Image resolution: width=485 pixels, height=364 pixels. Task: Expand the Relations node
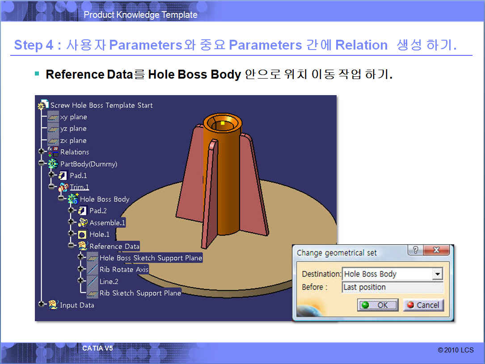pyautogui.click(x=42, y=152)
